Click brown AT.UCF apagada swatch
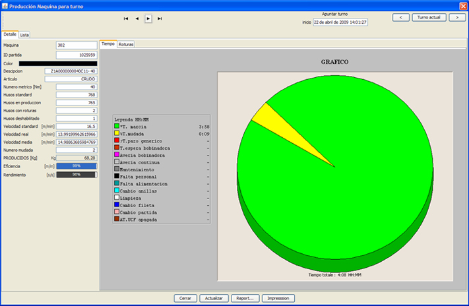This screenshot has height=306, width=469. pos(117,219)
